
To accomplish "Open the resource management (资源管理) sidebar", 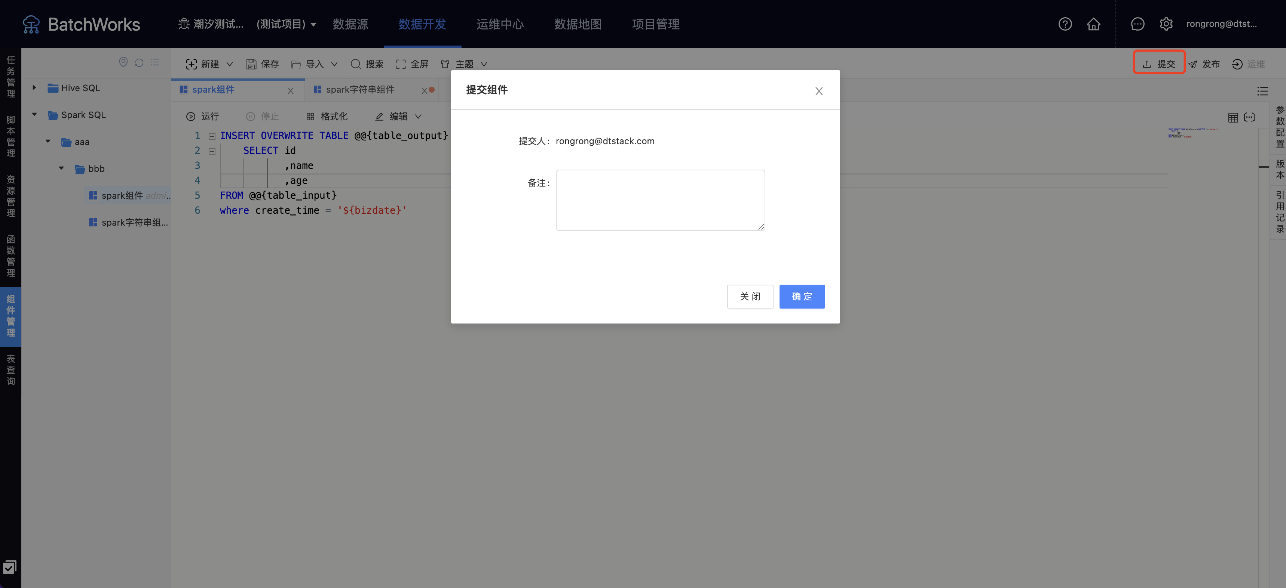I will [10, 196].
